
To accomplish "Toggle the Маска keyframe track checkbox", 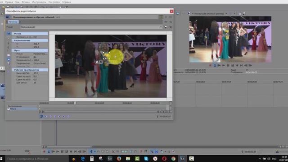I will point(9,109).
